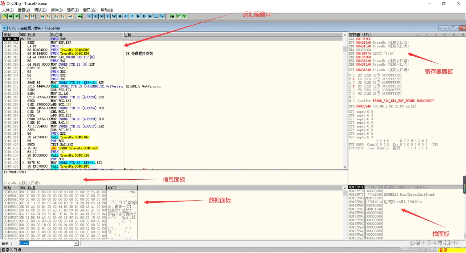Viewport: 466px width, 253px height.
Task: Click the P flag value
Action: point(354,79)
